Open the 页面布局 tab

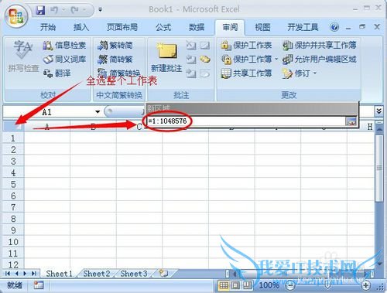tap(122, 27)
